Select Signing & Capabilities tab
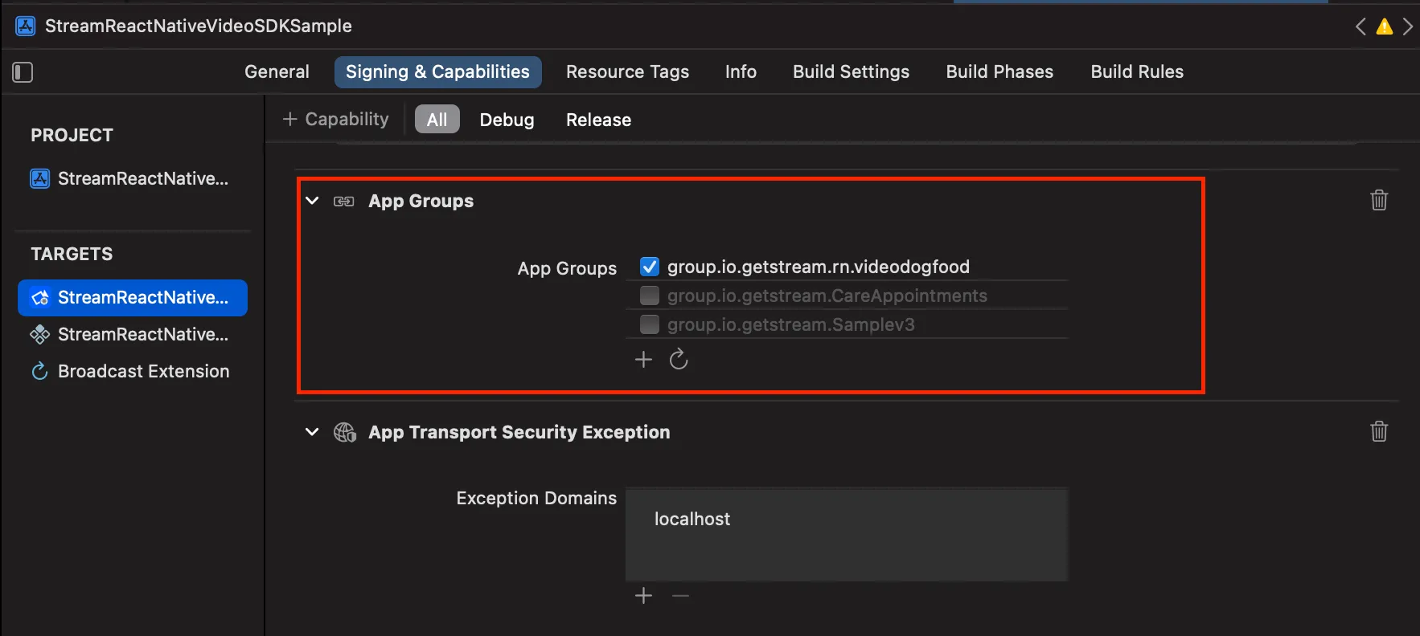The width and height of the screenshot is (1420, 636). point(437,71)
